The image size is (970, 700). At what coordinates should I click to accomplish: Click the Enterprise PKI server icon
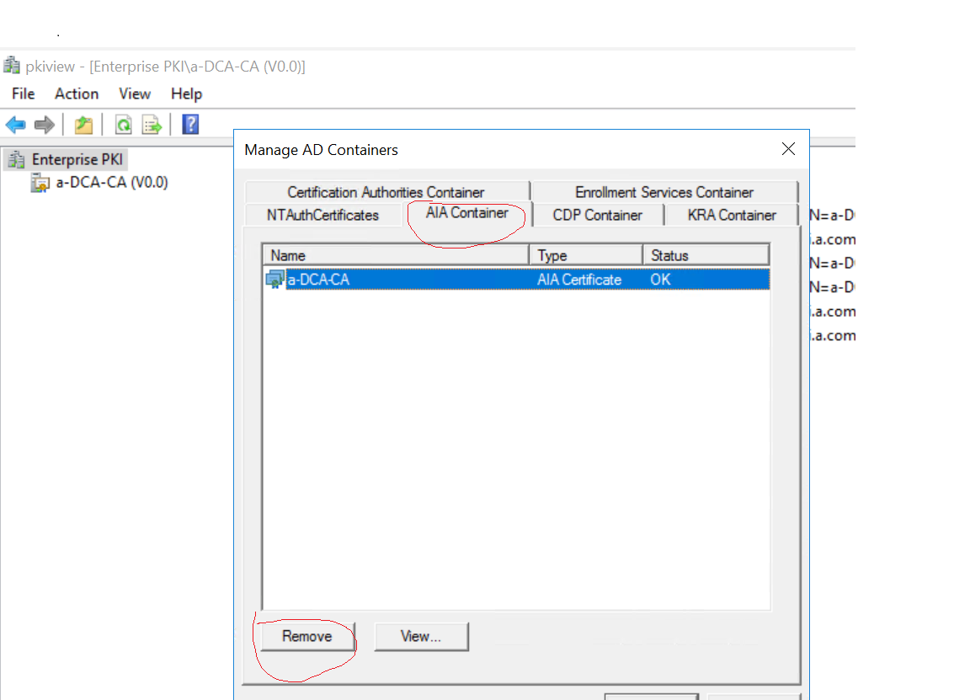pyautogui.click(x=17, y=158)
